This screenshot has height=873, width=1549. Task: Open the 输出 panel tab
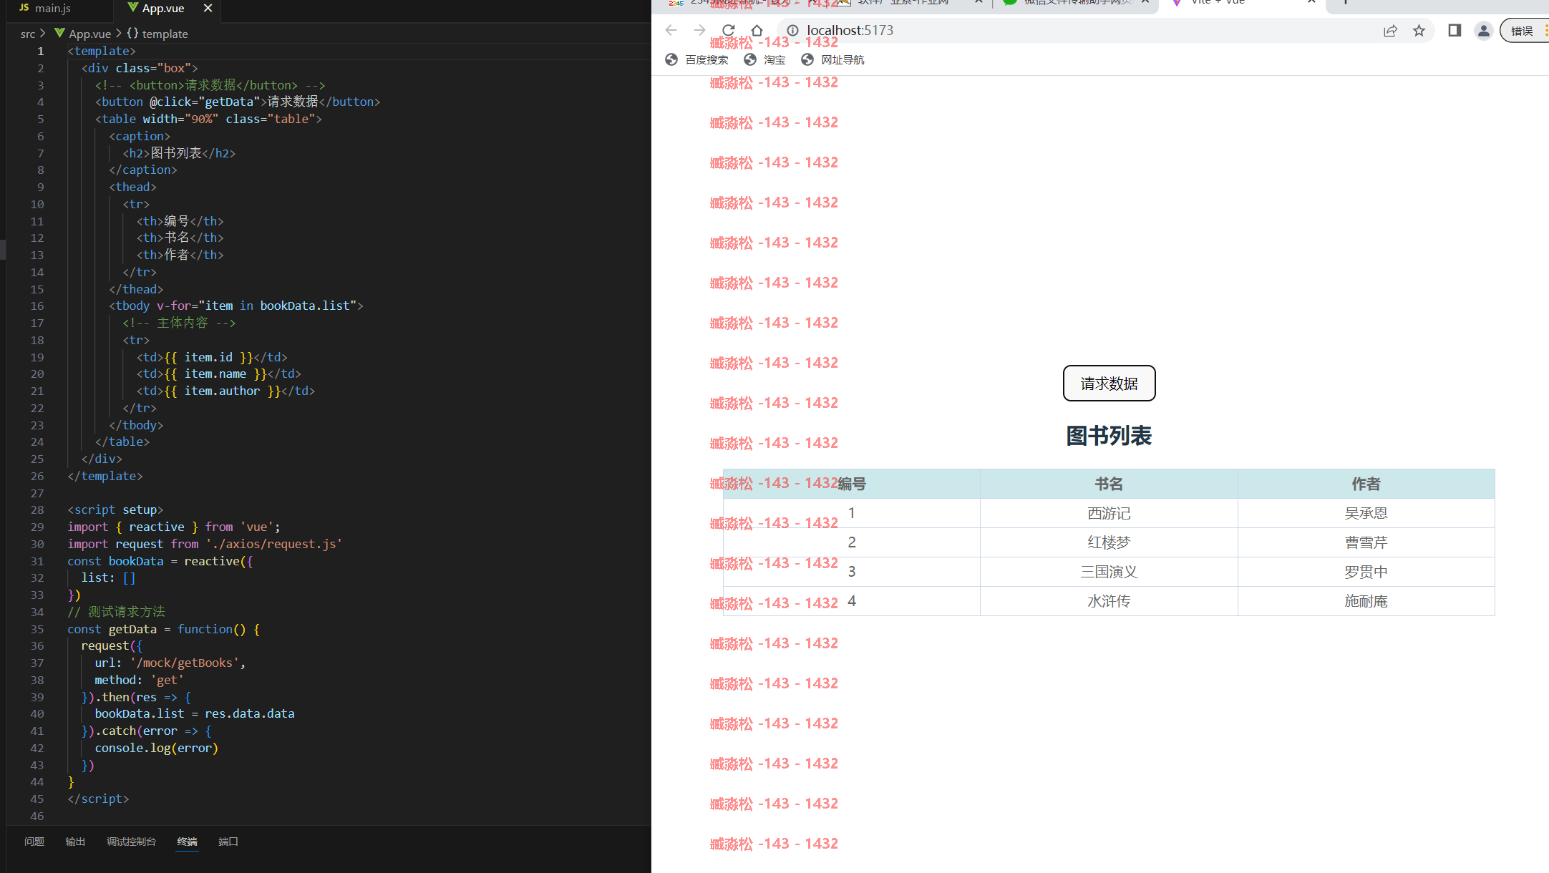click(x=75, y=842)
